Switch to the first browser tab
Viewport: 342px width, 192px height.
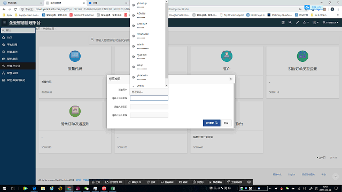point(22,3)
